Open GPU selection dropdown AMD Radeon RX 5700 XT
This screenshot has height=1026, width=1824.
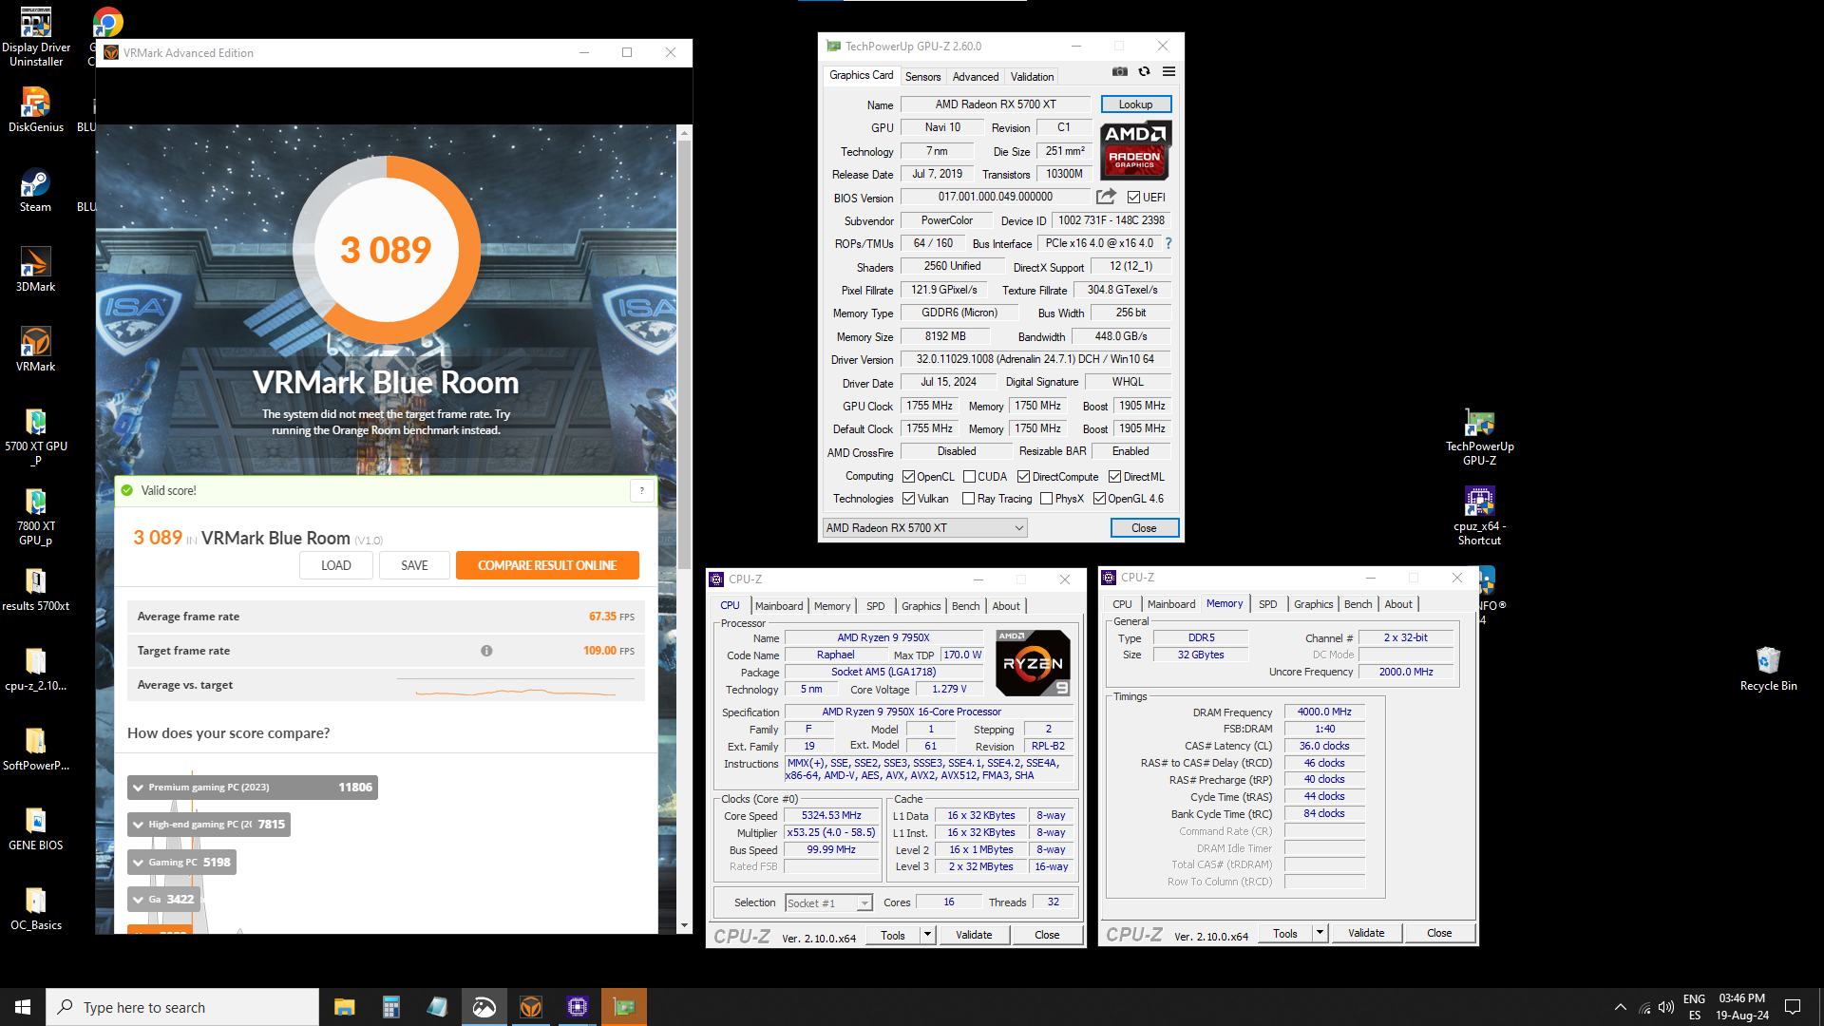(924, 528)
